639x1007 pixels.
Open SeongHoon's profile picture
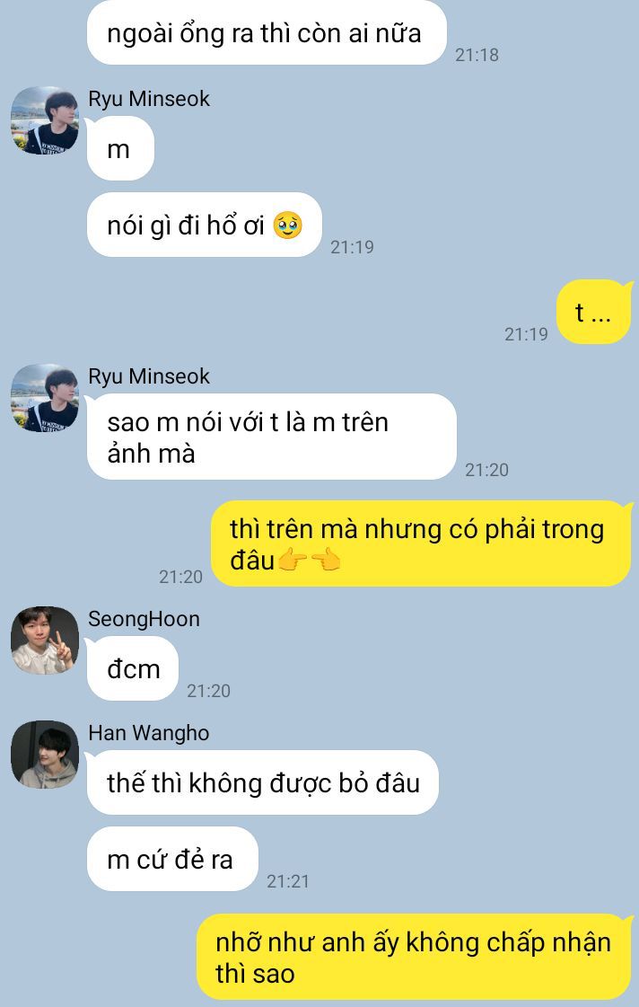(x=45, y=640)
